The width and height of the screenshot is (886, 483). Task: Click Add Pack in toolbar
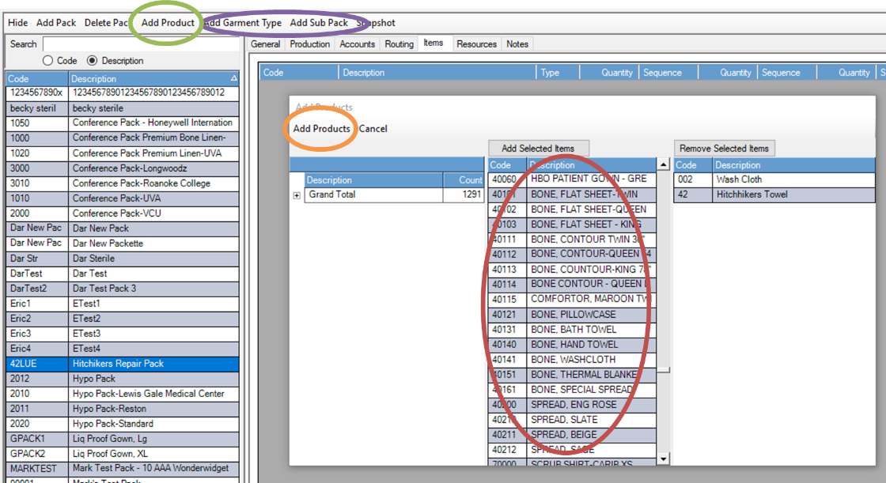tap(56, 23)
